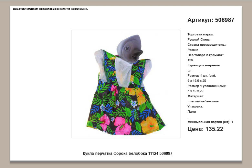The image size is (252, 168).
Task: Select the Торговая марка label
Action: pyautogui.click(x=200, y=34)
